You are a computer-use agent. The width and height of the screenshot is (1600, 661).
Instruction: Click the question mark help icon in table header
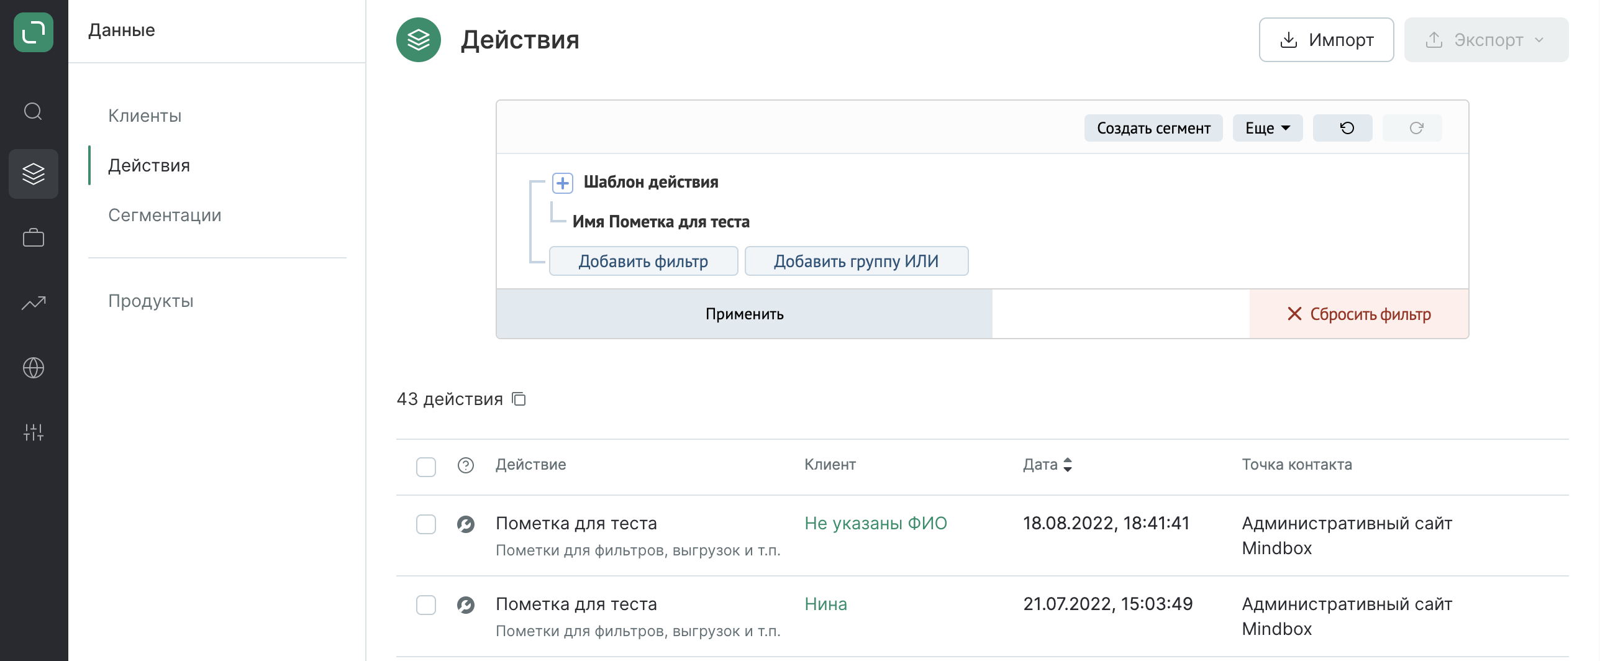(466, 465)
